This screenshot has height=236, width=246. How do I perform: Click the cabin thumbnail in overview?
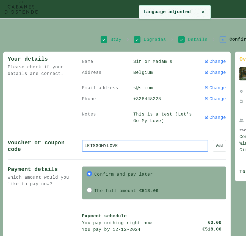coord(243,74)
